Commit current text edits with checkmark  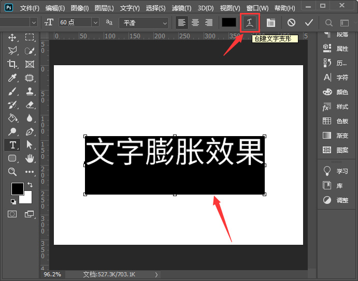tap(309, 23)
